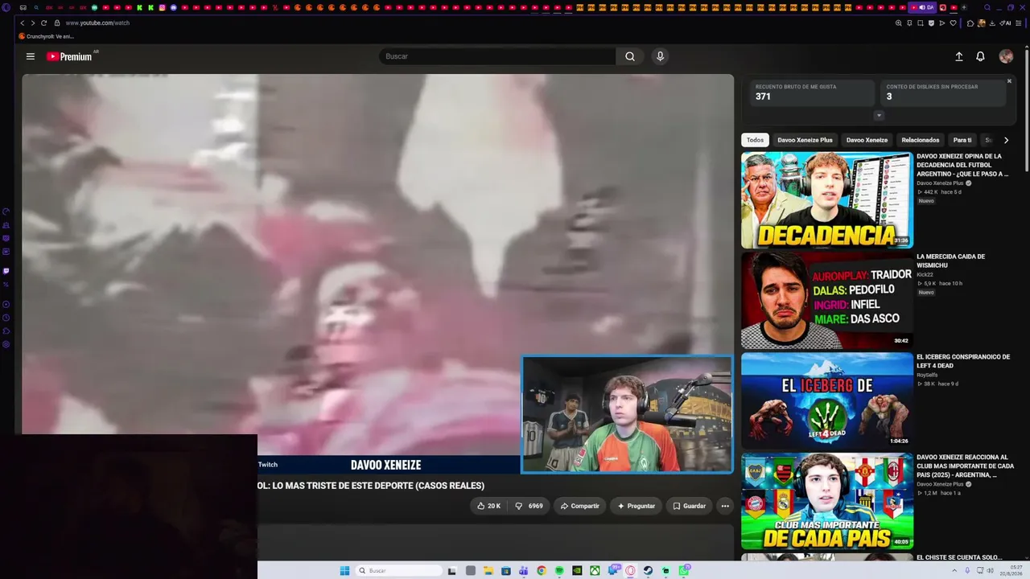Open the RoySeffs channel link
The image size is (1030, 579).
[x=927, y=374]
